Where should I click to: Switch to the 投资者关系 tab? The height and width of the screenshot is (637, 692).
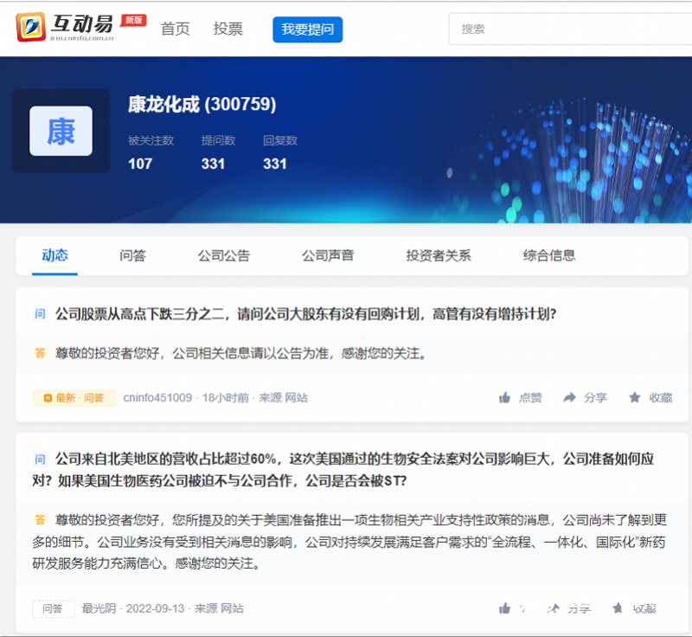click(x=439, y=255)
